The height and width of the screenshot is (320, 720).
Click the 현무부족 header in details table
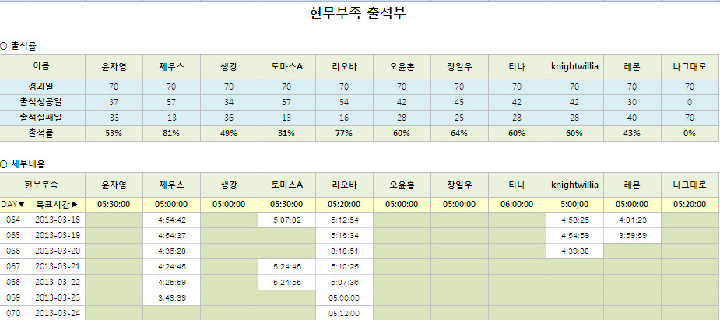coord(42,185)
